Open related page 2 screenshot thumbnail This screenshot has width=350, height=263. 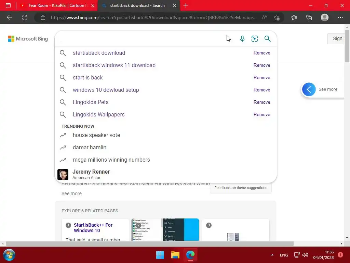165,230
